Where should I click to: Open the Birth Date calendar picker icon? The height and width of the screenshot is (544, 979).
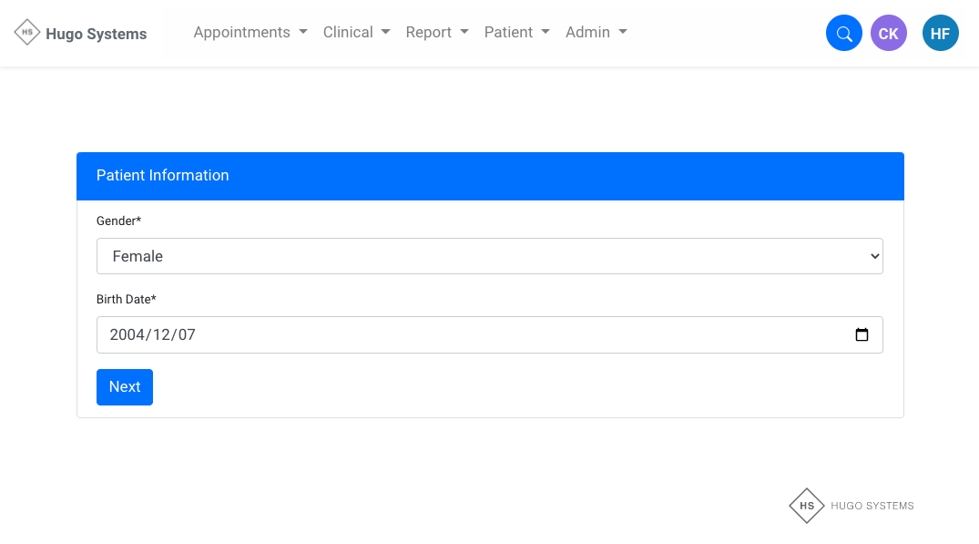[x=862, y=334]
